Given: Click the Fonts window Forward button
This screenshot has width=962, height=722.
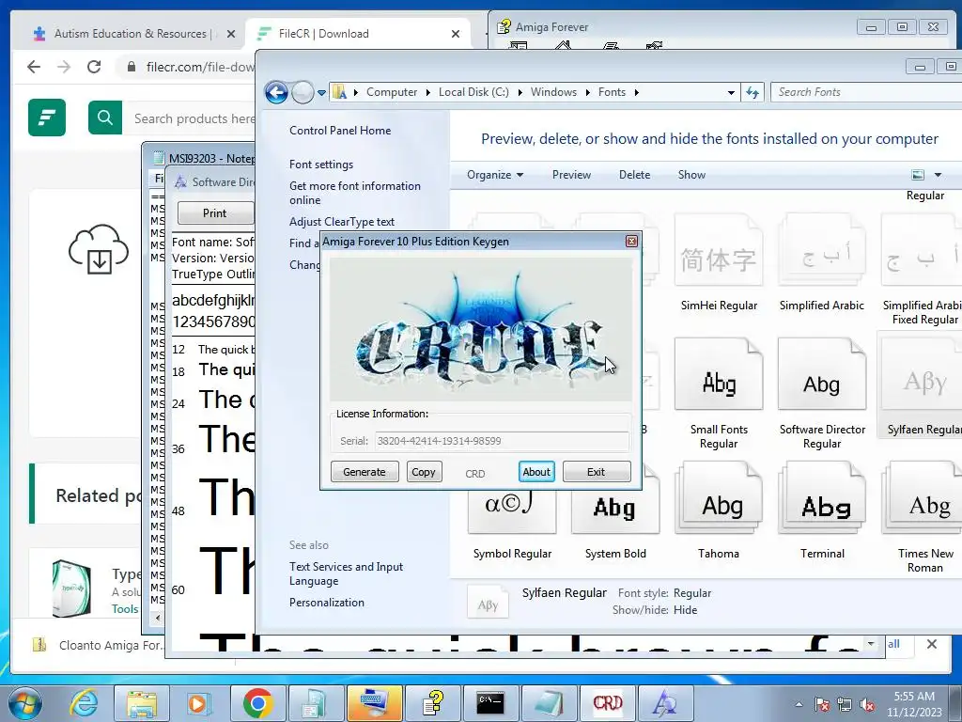Looking at the screenshot, I should point(303,93).
